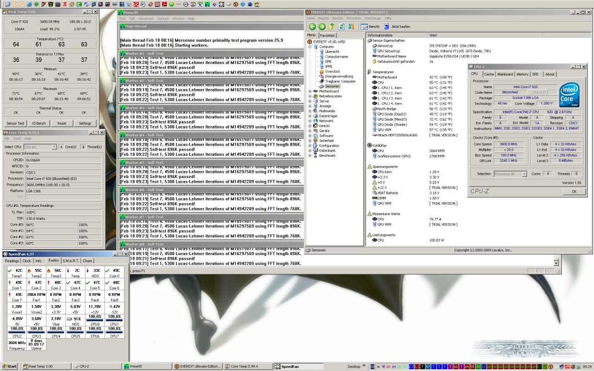594x371 pixels.
Task: Expand the DirectX node in EVEREST tree
Action: coord(310,126)
